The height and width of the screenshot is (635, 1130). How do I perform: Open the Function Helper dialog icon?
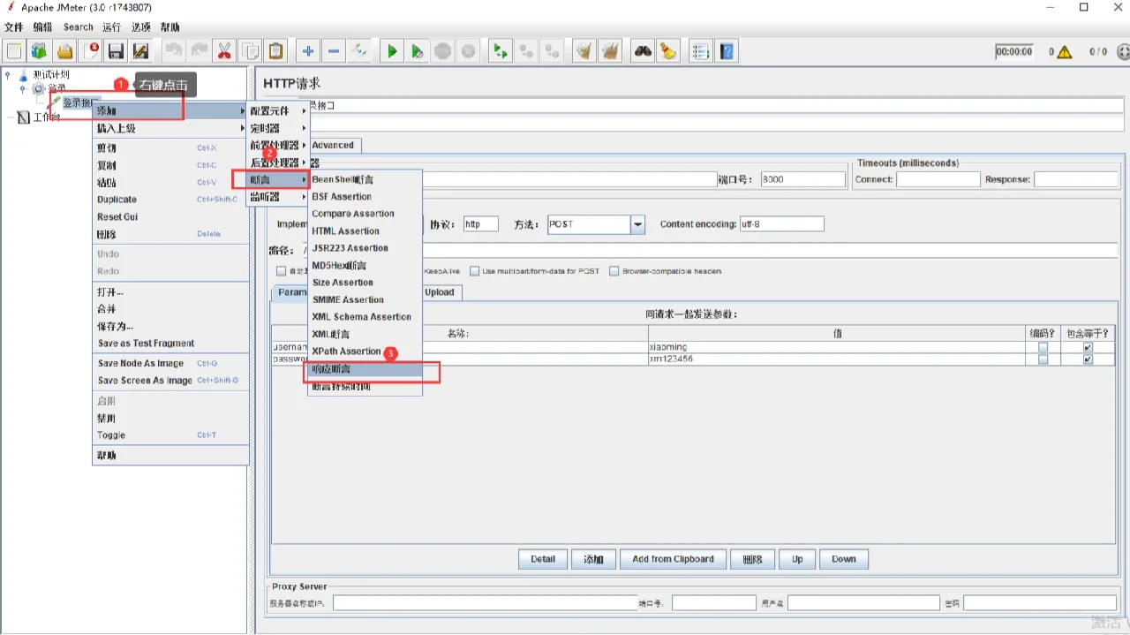click(701, 51)
